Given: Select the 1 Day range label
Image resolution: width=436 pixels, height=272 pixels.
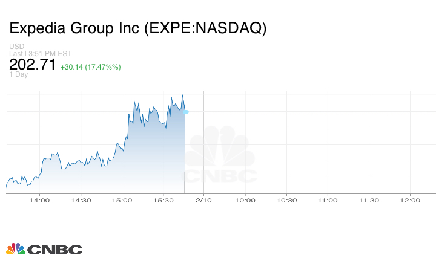Looking at the screenshot, I should pos(18,75).
